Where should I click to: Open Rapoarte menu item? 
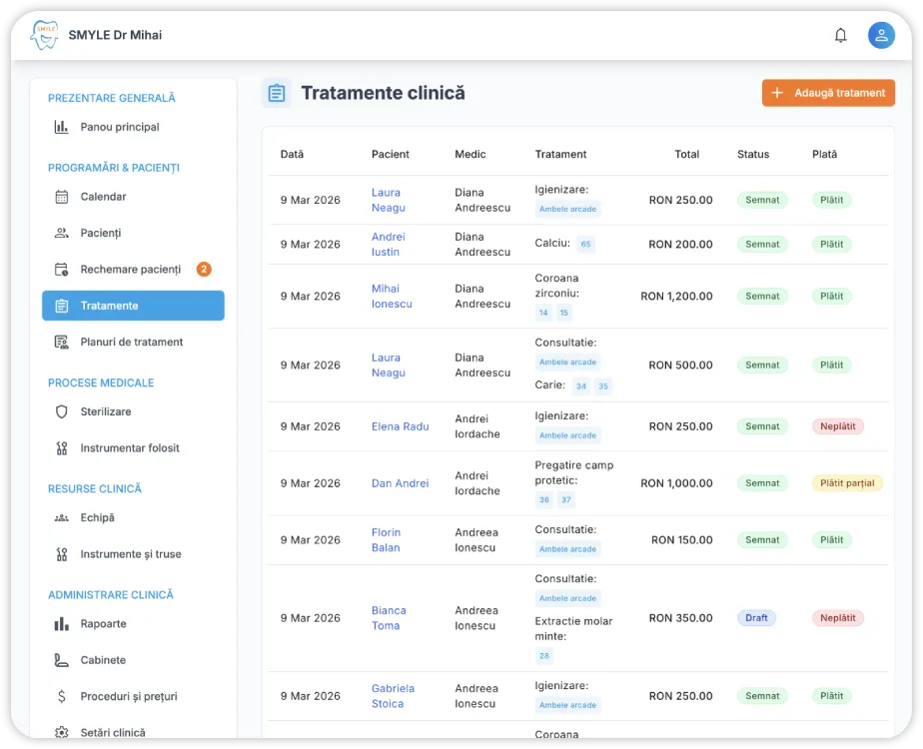133,624
